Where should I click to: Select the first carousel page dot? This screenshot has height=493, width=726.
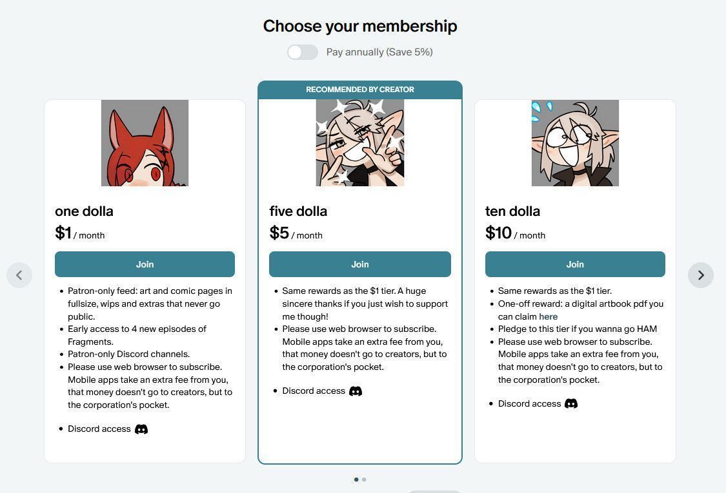pos(356,479)
